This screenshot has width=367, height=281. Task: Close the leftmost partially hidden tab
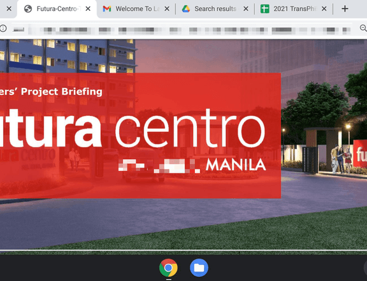pos(9,9)
